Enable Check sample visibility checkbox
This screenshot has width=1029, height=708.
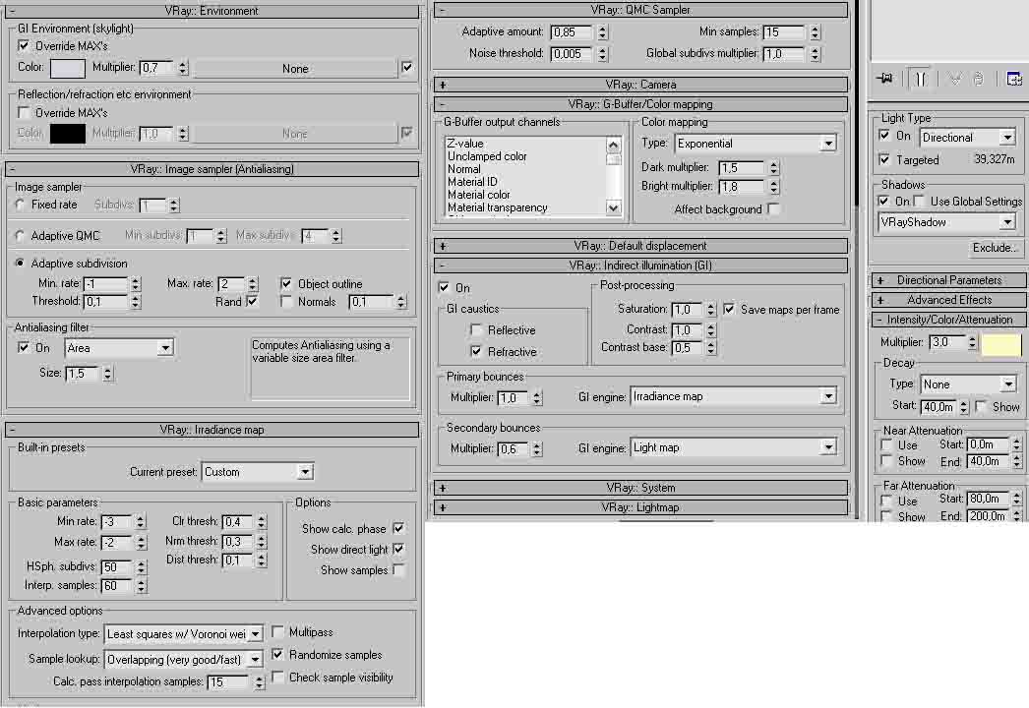[277, 677]
